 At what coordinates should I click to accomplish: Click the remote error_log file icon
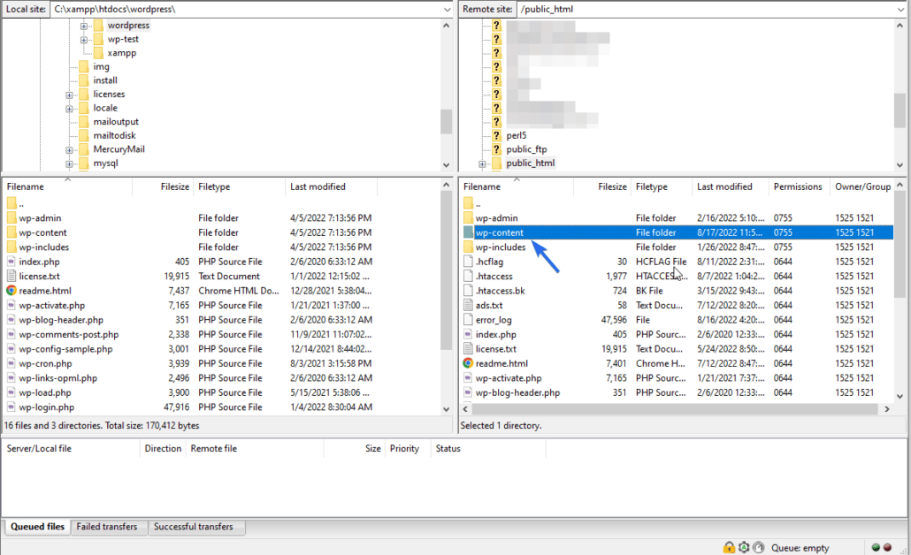tap(468, 320)
